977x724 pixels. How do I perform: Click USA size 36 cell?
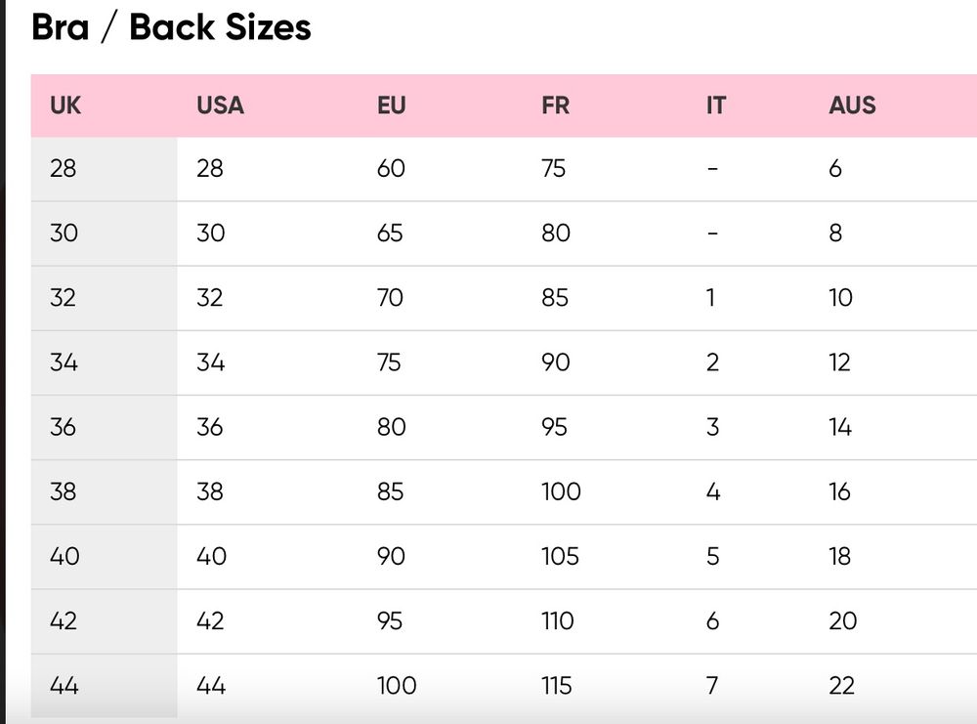[210, 427]
